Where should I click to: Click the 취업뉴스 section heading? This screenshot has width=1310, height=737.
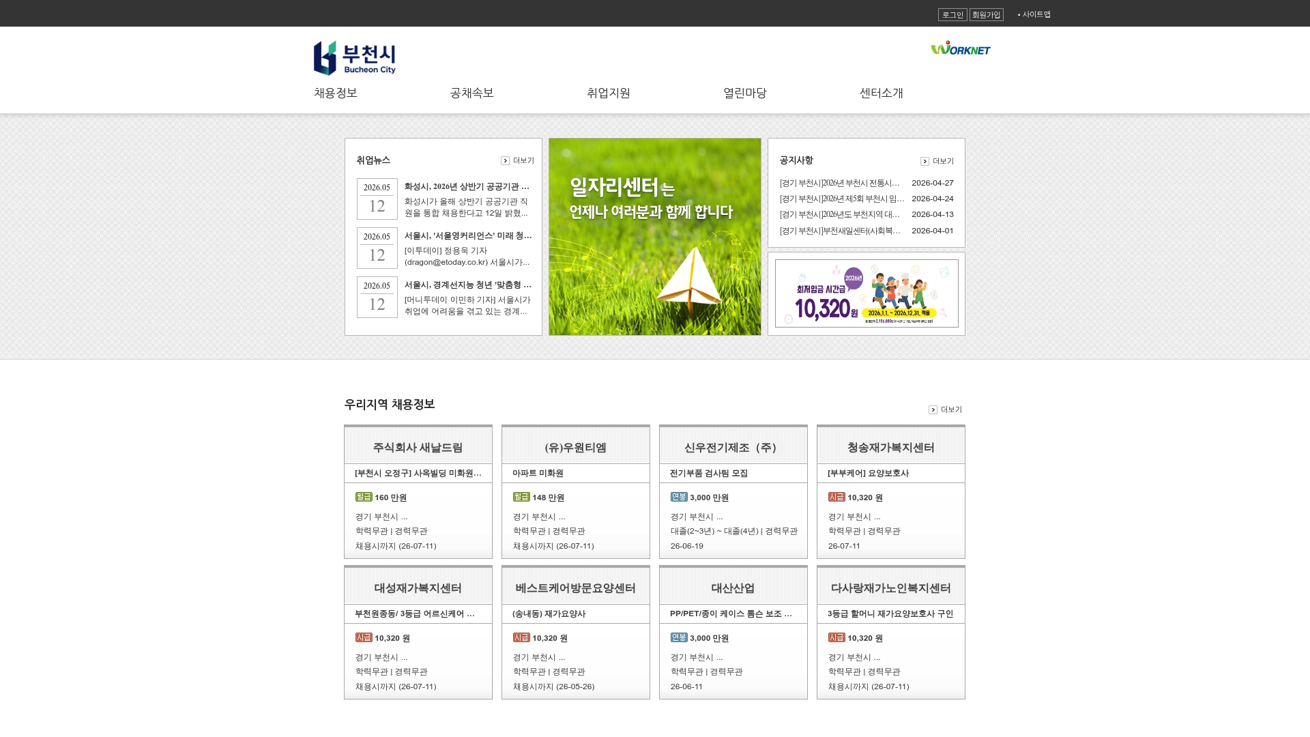[x=373, y=160]
